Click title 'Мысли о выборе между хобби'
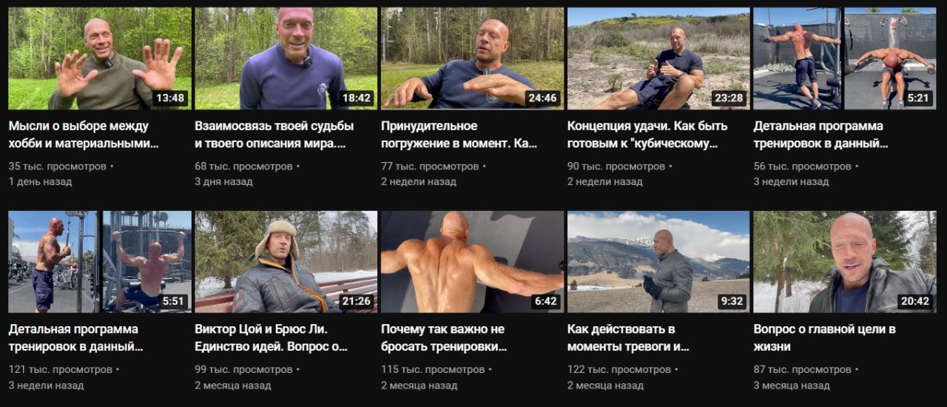This screenshot has height=407, width=947. tap(84, 135)
